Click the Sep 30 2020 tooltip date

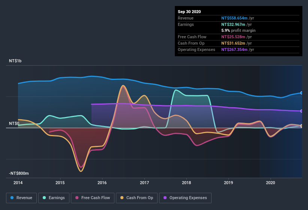point(189,12)
